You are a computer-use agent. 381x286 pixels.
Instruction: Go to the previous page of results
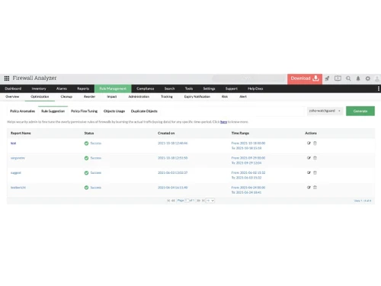(x=173, y=201)
